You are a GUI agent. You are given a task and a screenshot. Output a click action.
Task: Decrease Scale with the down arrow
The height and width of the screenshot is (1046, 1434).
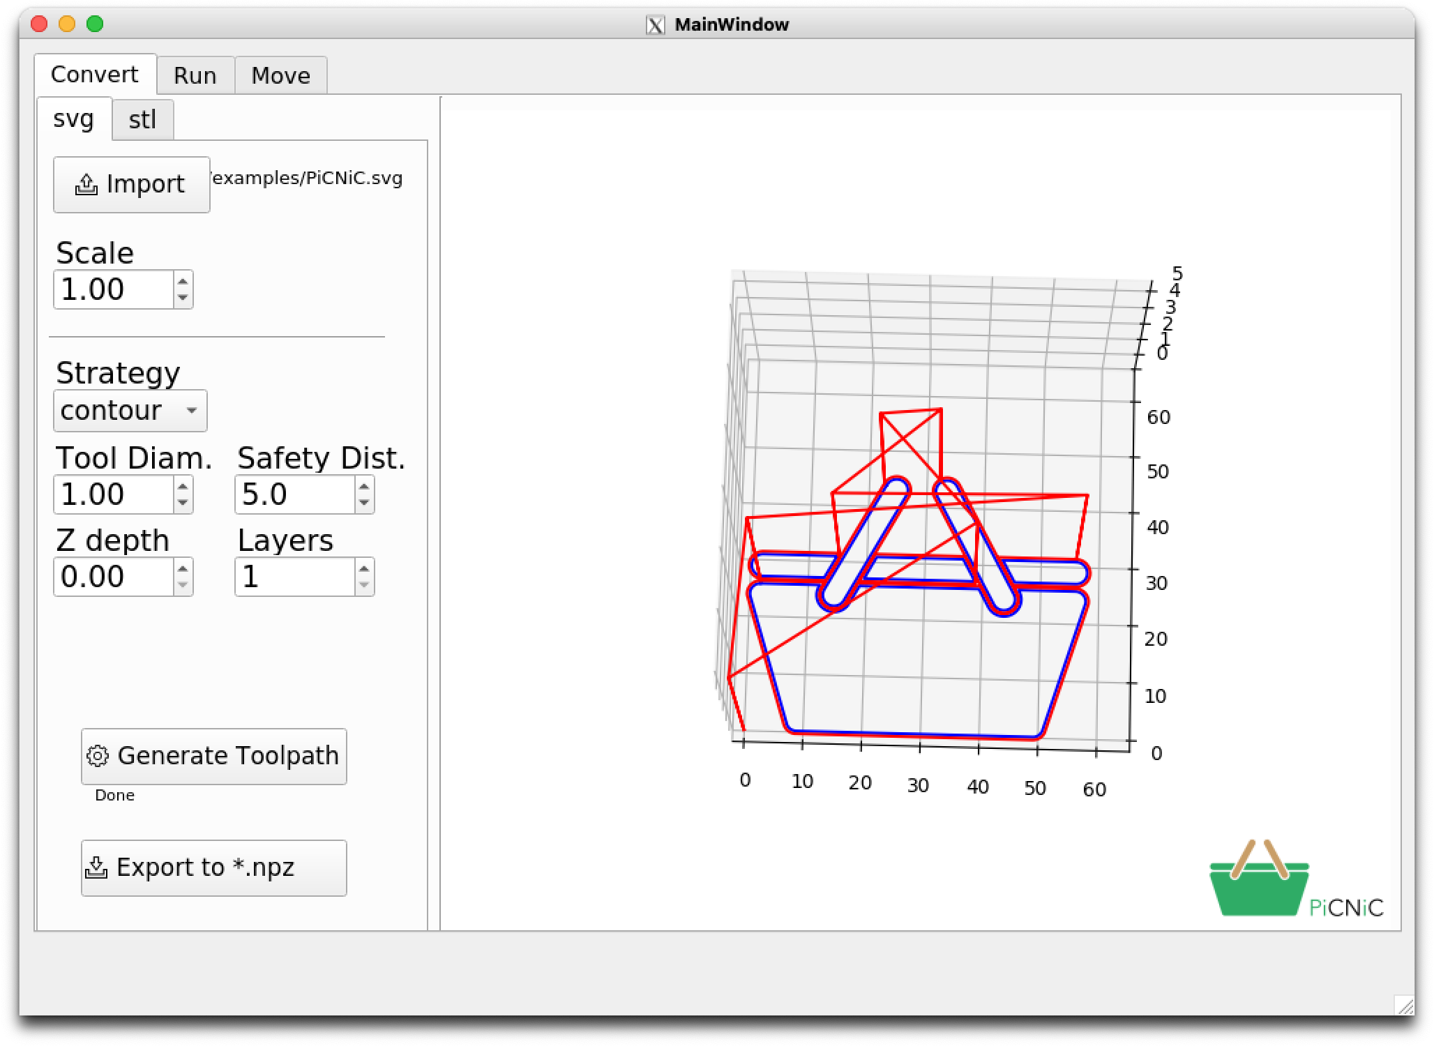point(183,298)
